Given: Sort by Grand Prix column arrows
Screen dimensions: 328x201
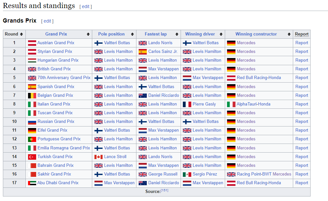Looking at the screenshot, I should (x=88, y=34).
